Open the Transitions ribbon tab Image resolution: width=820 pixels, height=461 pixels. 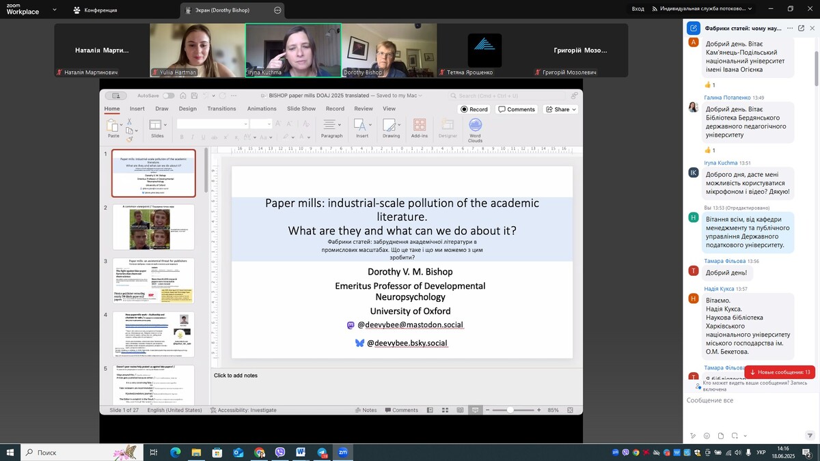[x=221, y=109]
